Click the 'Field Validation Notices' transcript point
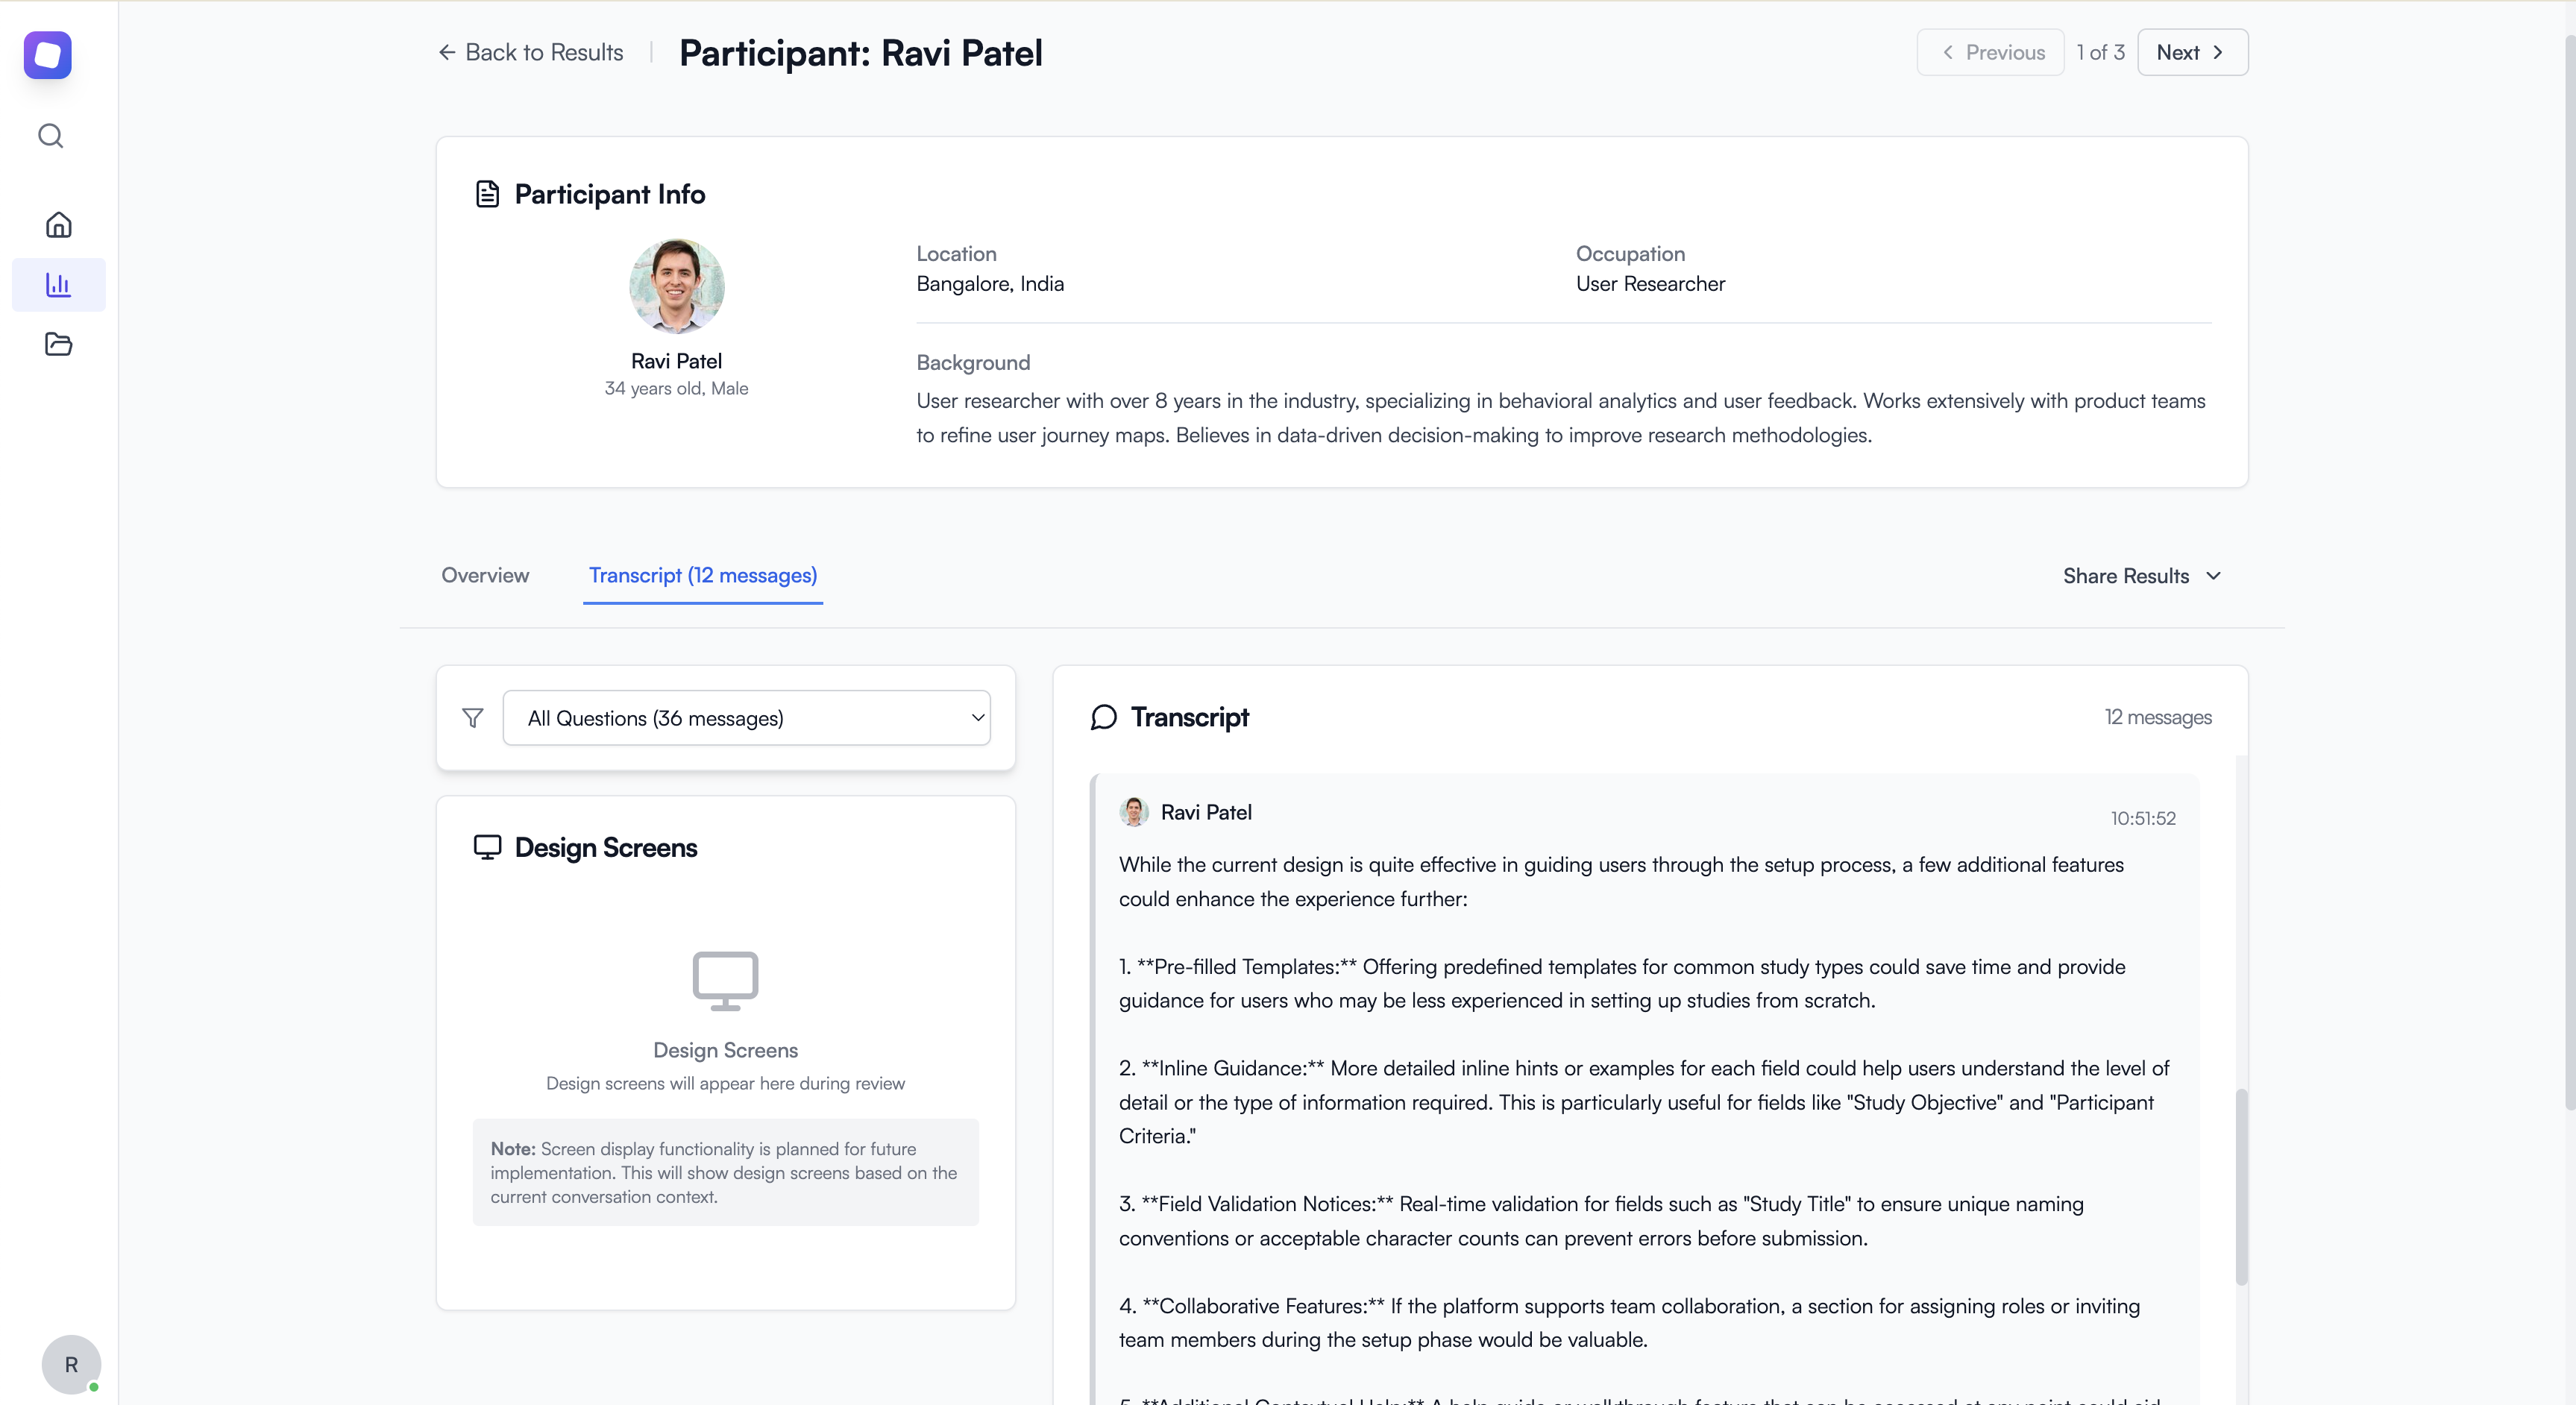The width and height of the screenshot is (2576, 1405). coord(1601,1221)
